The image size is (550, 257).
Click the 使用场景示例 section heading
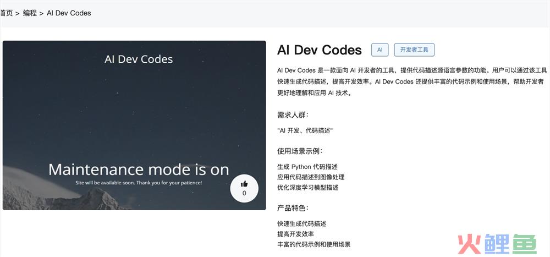tap(300, 151)
